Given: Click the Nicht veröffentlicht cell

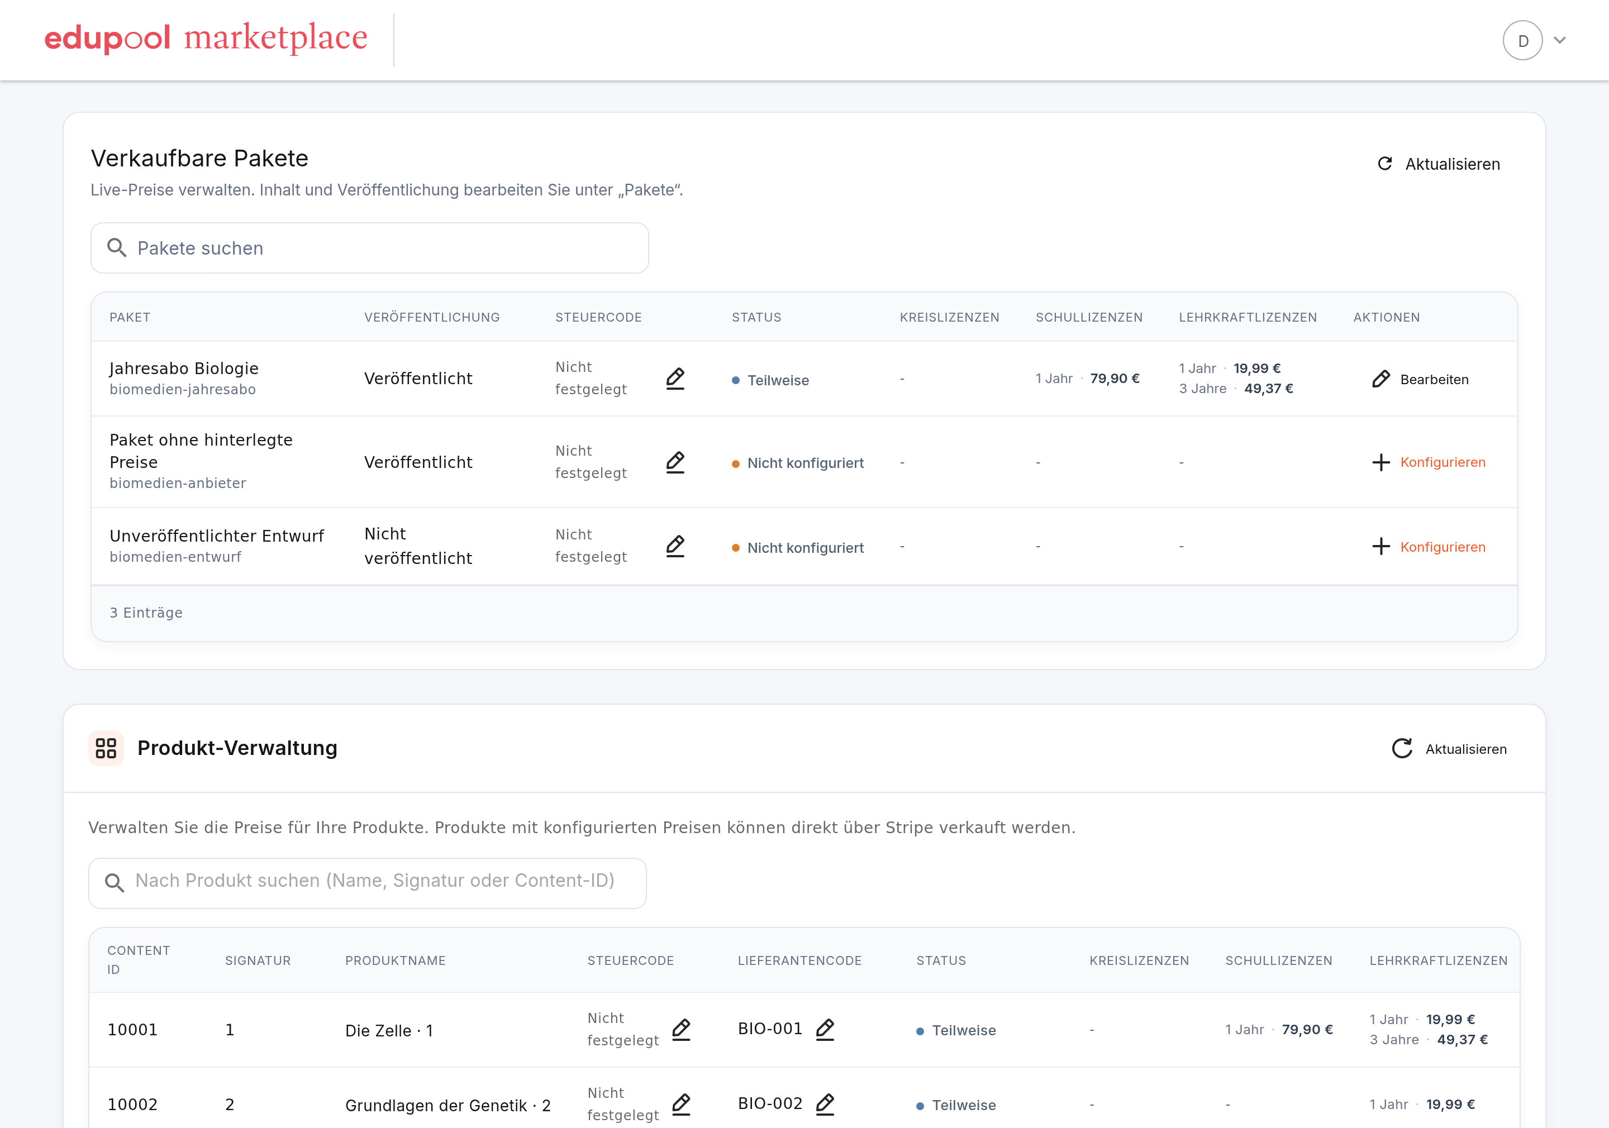Looking at the screenshot, I should pos(418,546).
